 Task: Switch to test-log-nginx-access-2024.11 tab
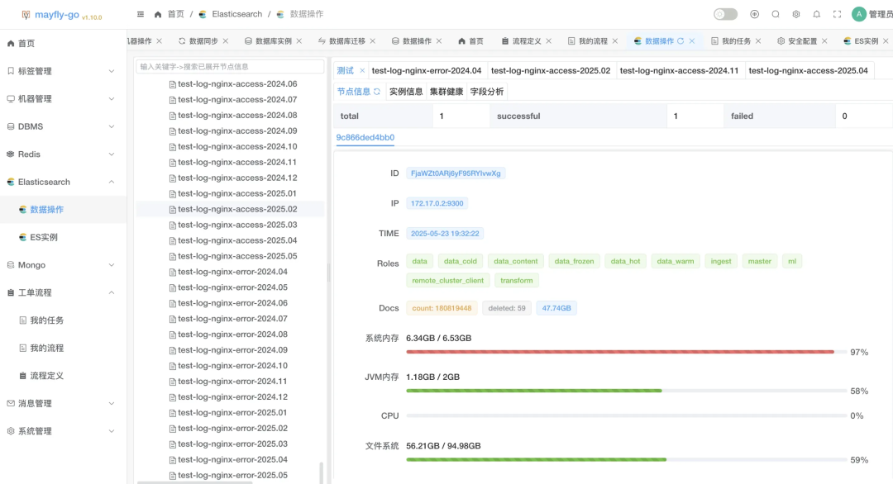click(679, 70)
